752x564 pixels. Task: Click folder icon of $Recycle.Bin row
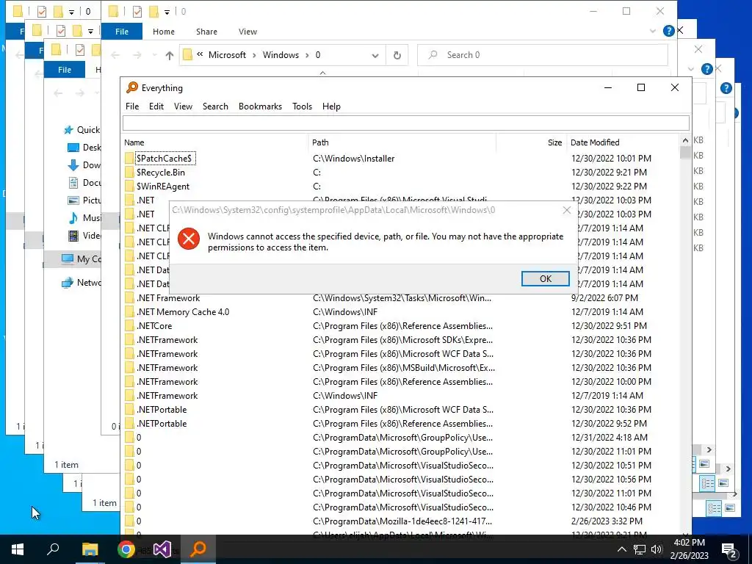pyautogui.click(x=129, y=172)
